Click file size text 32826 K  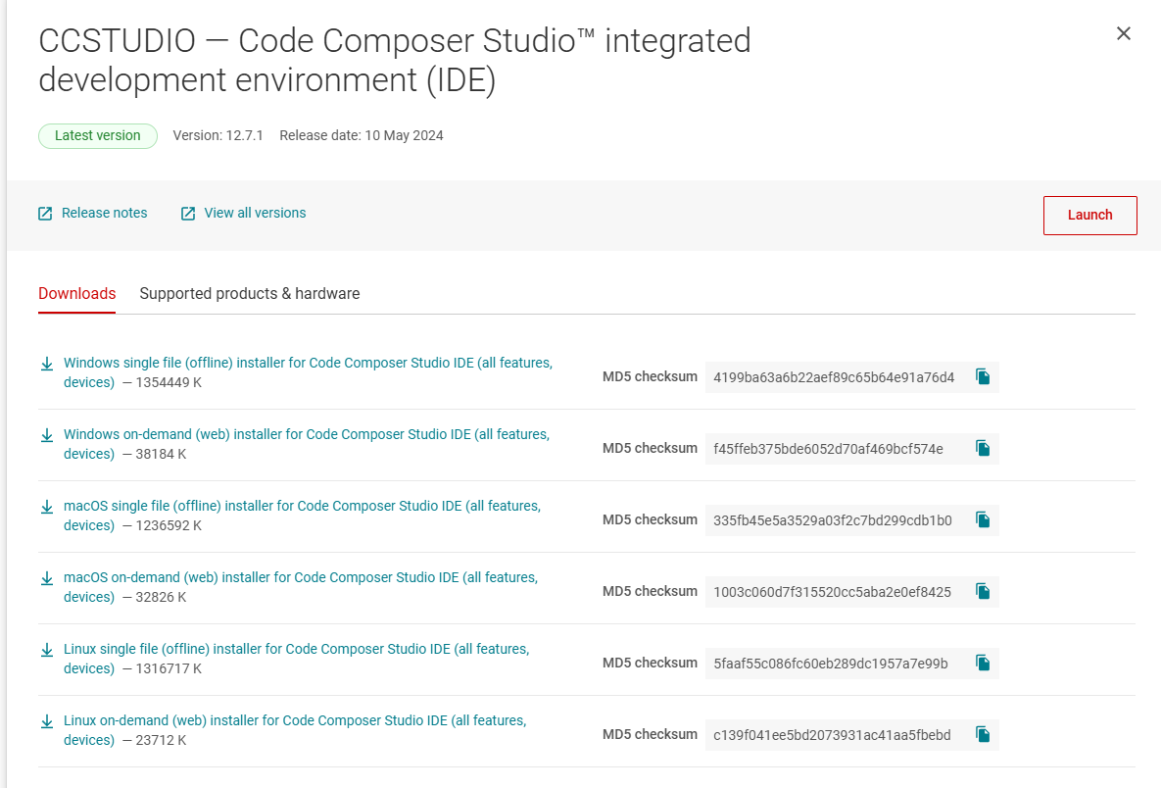(x=161, y=597)
